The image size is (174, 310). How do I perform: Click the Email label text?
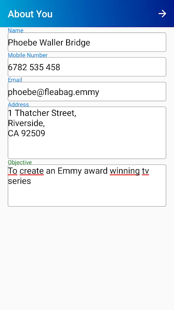coord(15,80)
